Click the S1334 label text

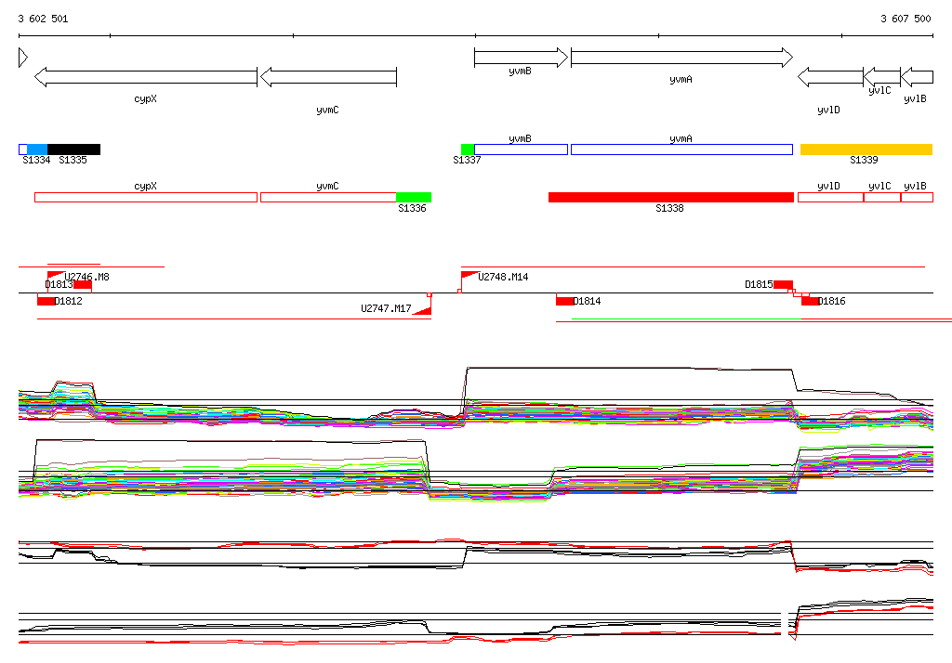click(36, 160)
